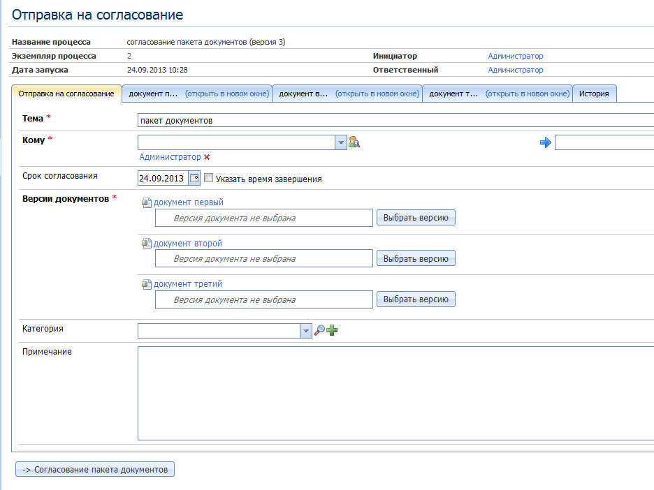Click the magnifier icon next to Категория

320,331
